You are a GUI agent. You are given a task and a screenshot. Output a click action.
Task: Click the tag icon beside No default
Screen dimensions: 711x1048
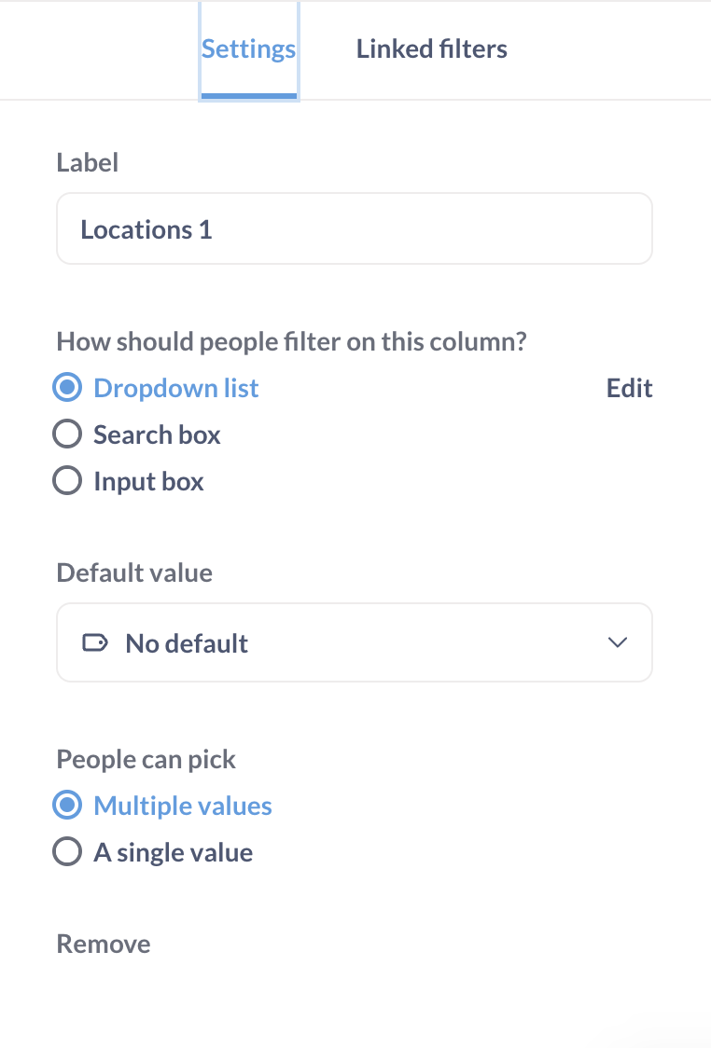pos(95,643)
